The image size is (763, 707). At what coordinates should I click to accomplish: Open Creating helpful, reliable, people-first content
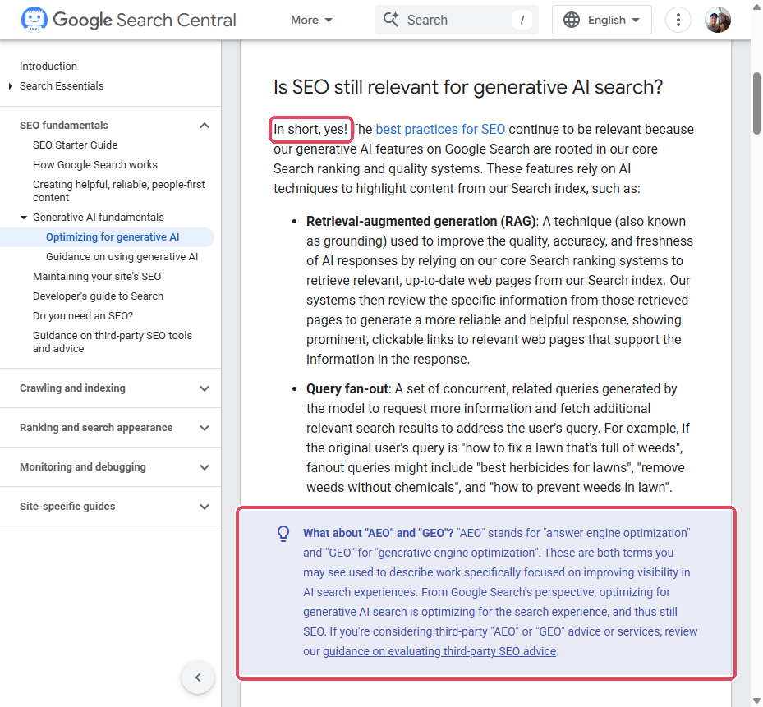[119, 191]
